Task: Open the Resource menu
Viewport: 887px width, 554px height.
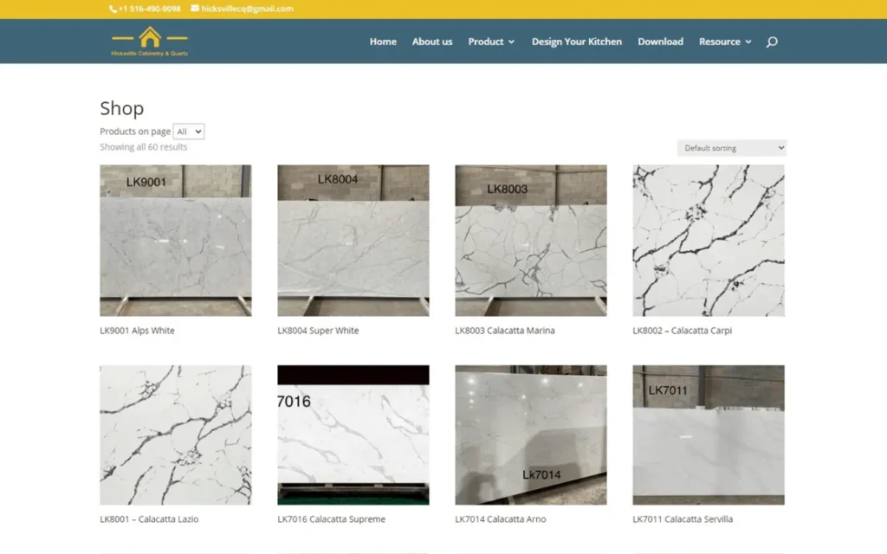Action: pyautogui.click(x=719, y=42)
